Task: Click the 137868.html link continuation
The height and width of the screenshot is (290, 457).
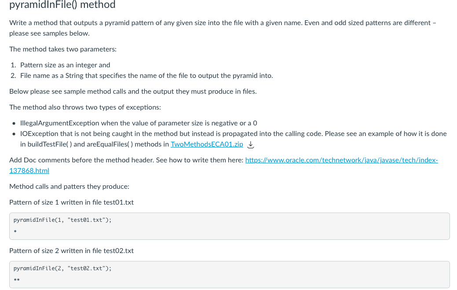Action: pyautogui.click(x=29, y=170)
